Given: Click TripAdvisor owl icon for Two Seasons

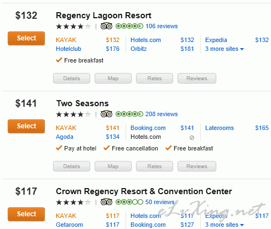Looking at the screenshot, I should point(106,114).
